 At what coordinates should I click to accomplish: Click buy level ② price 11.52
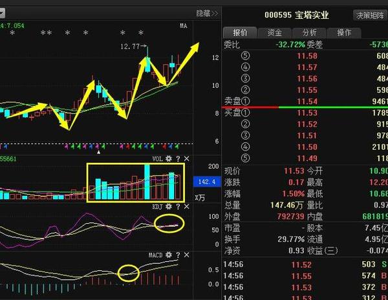coord(307,124)
